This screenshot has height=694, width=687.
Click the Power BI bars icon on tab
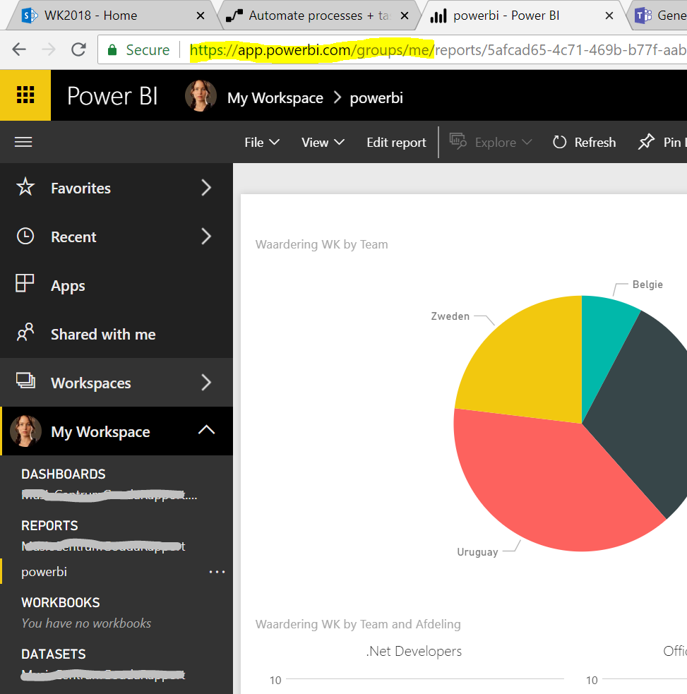[x=438, y=16]
